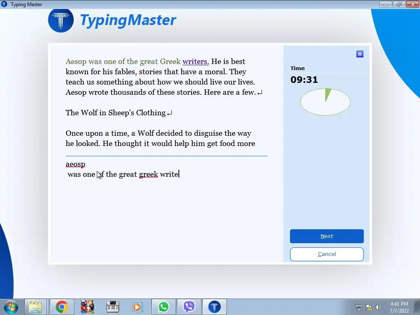This screenshot has width=420, height=315.
Task: Open the media player taskbar icon
Action: [x=138, y=307]
